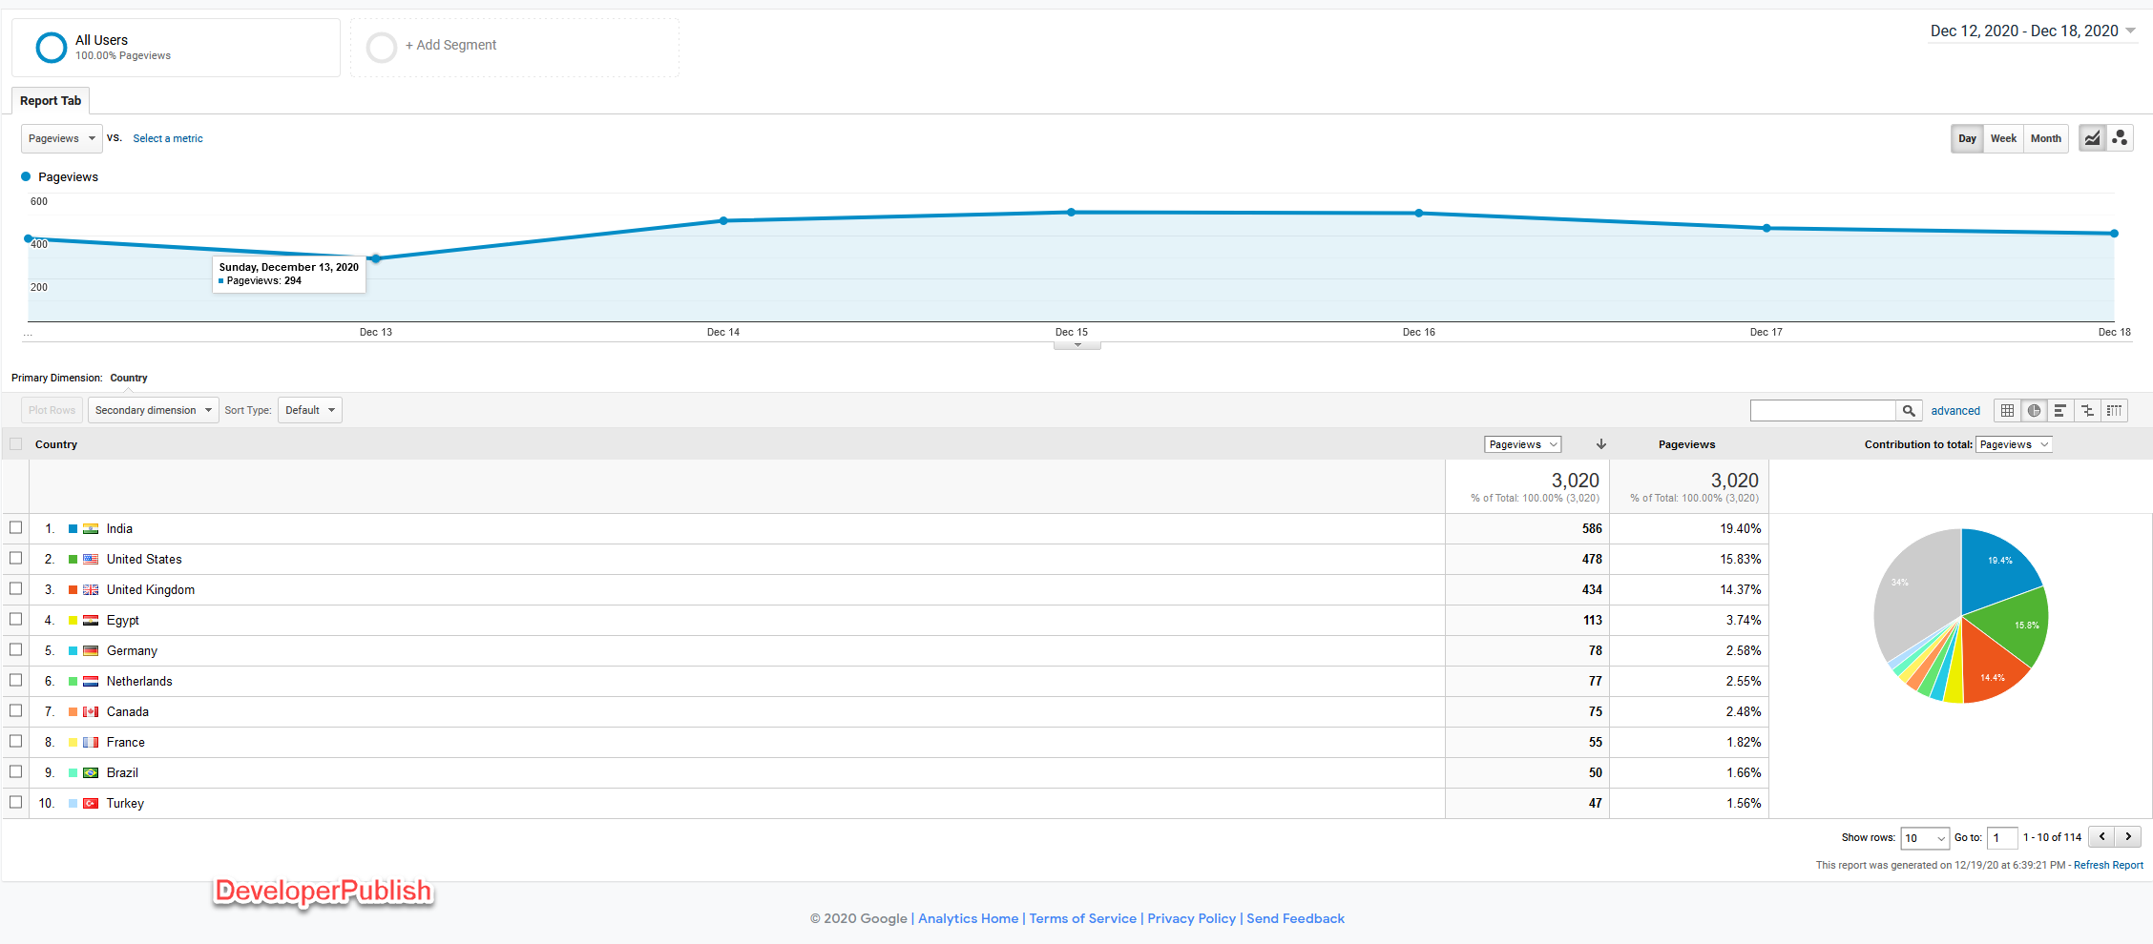Select the line chart visualization icon
The width and height of the screenshot is (2153, 944).
2092,137
